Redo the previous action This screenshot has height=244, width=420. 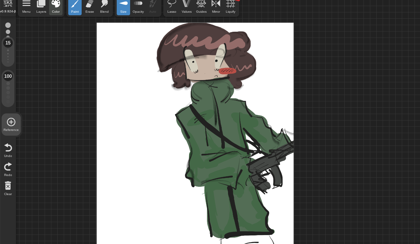pos(8,169)
